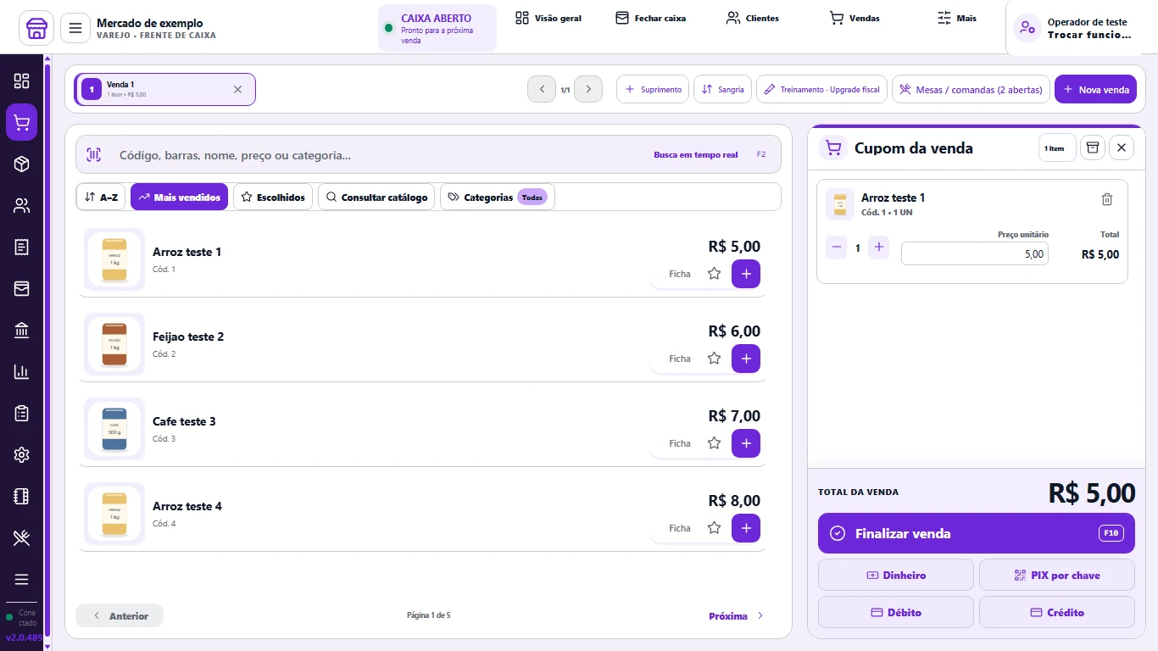Viewport: 1158px width, 651px height.
Task: Open the fork and knife sidebar icon
Action: (22, 537)
